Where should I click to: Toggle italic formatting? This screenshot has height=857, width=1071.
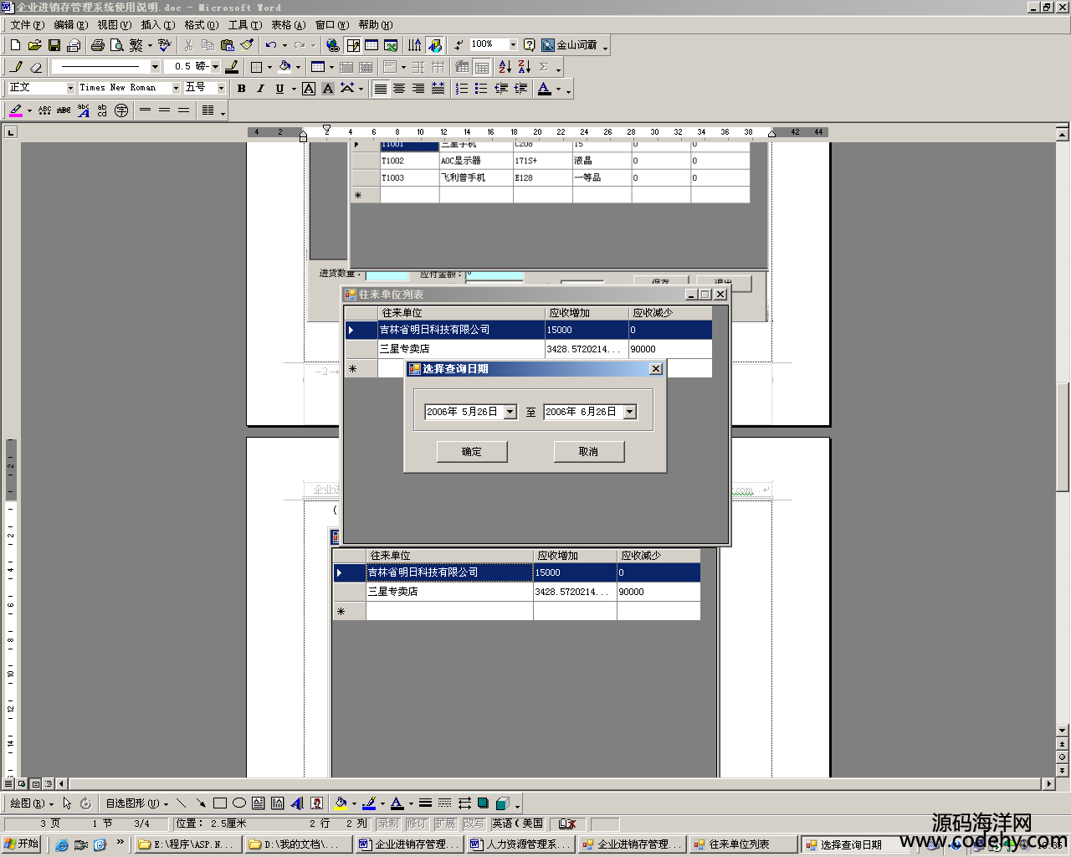260,89
